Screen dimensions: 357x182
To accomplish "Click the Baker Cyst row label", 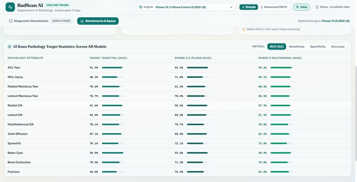I will point(15,153).
